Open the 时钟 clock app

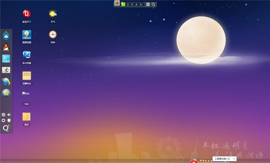pyautogui.click(x=53, y=34)
